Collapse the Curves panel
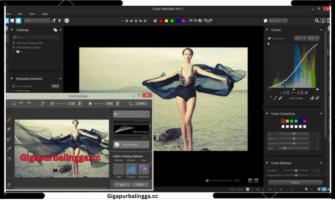 (x=267, y=30)
